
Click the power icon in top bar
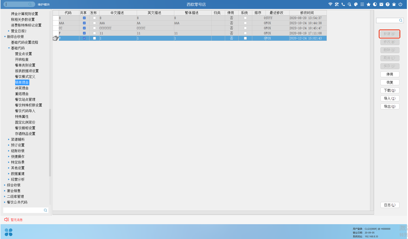click(x=400, y=4)
